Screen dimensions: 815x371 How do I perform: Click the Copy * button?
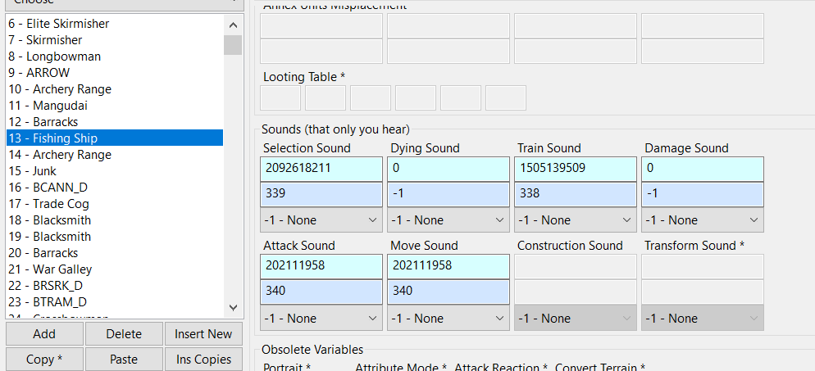click(44, 359)
